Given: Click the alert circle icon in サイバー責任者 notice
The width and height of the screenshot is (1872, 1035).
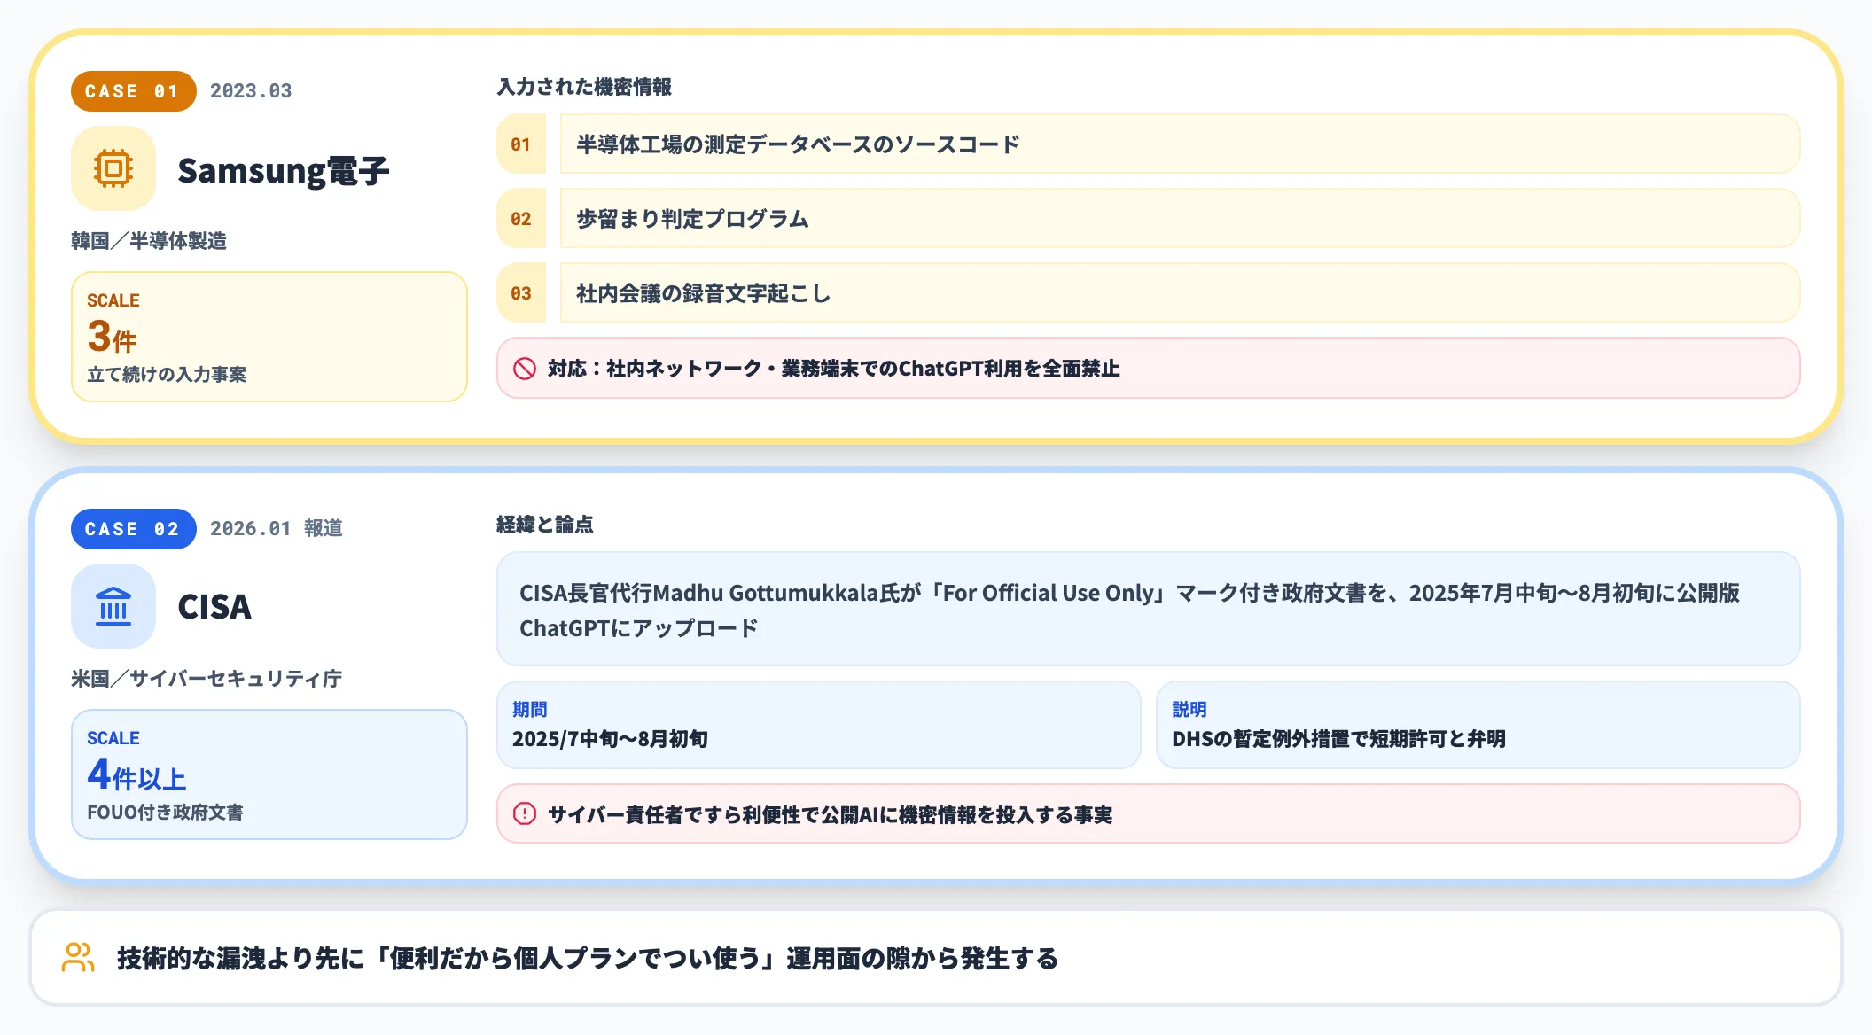Looking at the screenshot, I should [x=525, y=813].
